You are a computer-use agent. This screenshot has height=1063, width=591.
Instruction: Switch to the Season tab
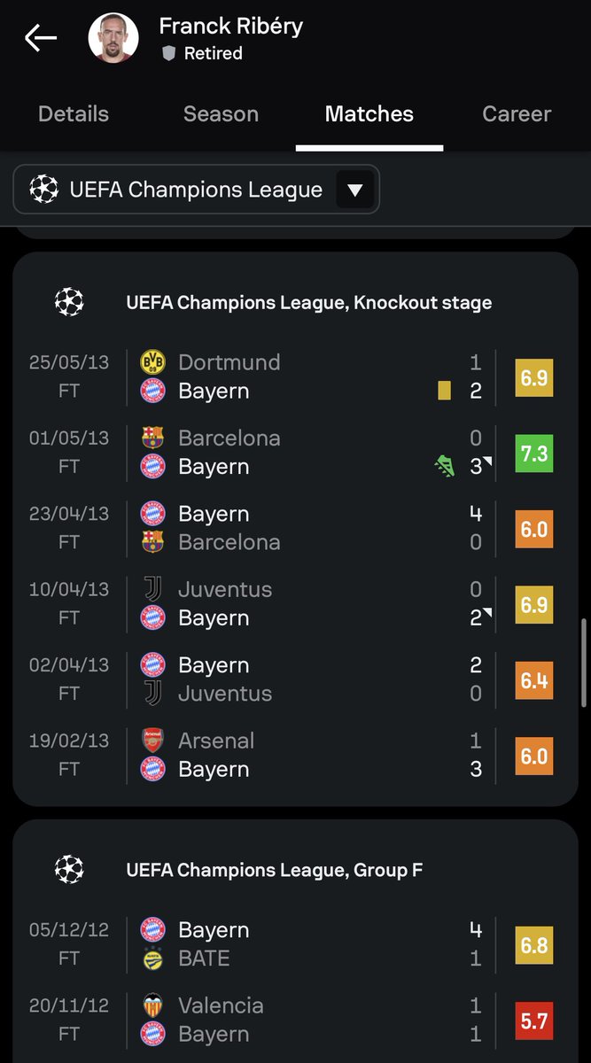coord(221,114)
